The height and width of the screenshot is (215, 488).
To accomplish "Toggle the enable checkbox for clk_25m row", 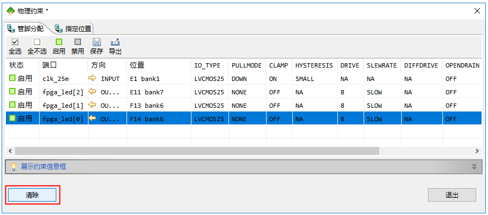I will [12, 78].
